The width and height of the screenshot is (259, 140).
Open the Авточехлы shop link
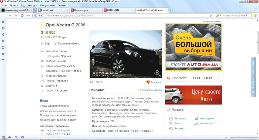[206, 123]
